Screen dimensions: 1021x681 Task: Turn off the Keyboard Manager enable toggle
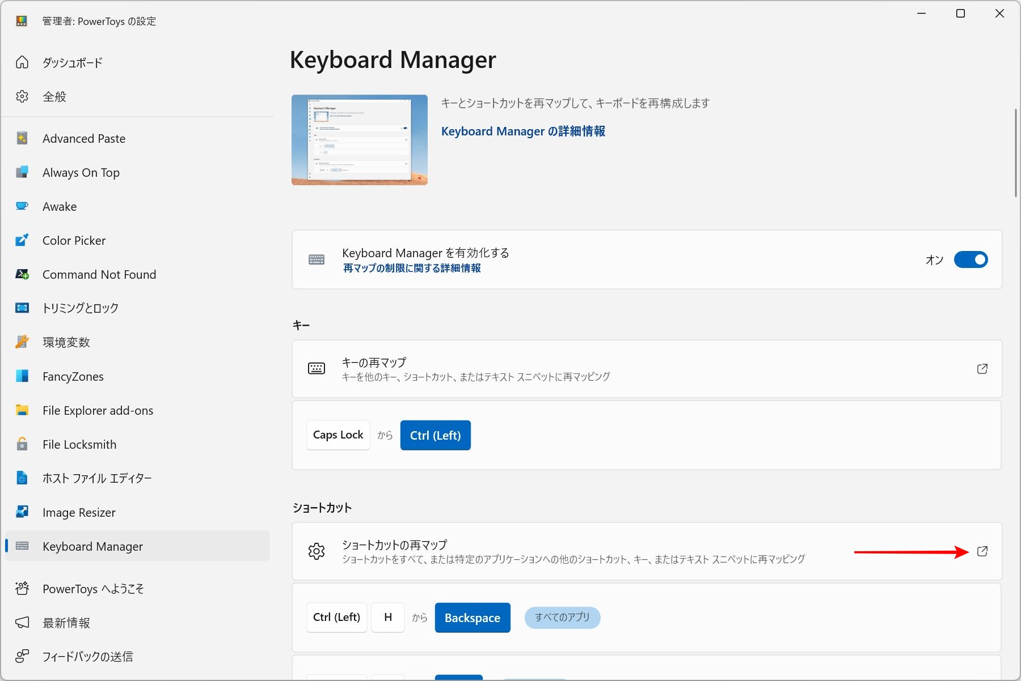(x=971, y=259)
